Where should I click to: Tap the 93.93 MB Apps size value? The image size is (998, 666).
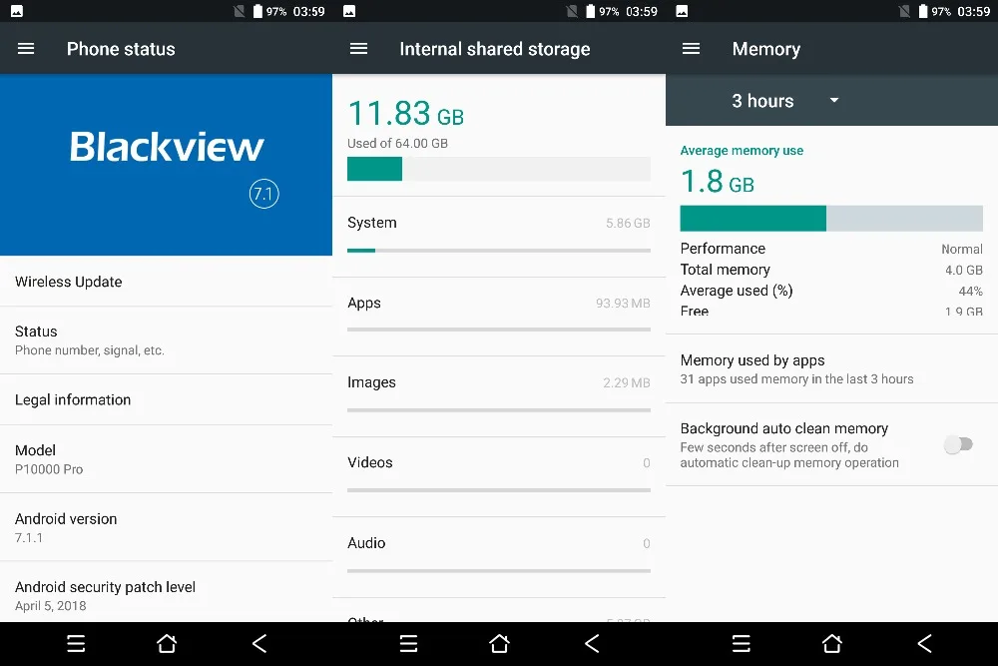point(623,304)
